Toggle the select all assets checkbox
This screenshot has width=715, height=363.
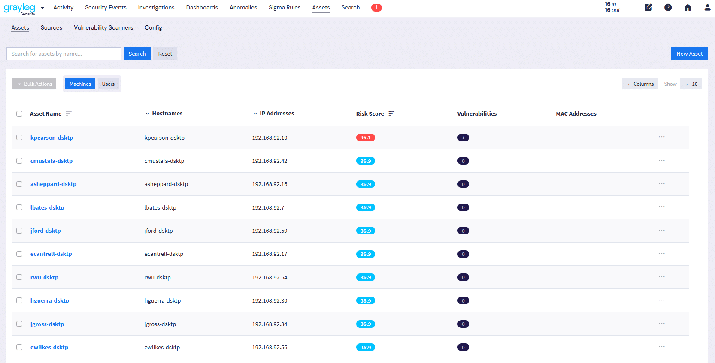19,114
